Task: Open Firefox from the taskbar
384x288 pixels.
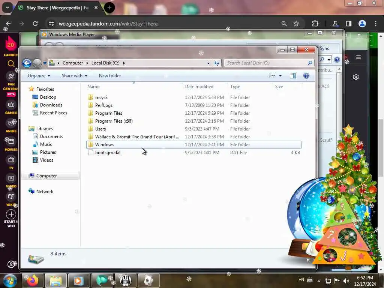Action: 32,280
